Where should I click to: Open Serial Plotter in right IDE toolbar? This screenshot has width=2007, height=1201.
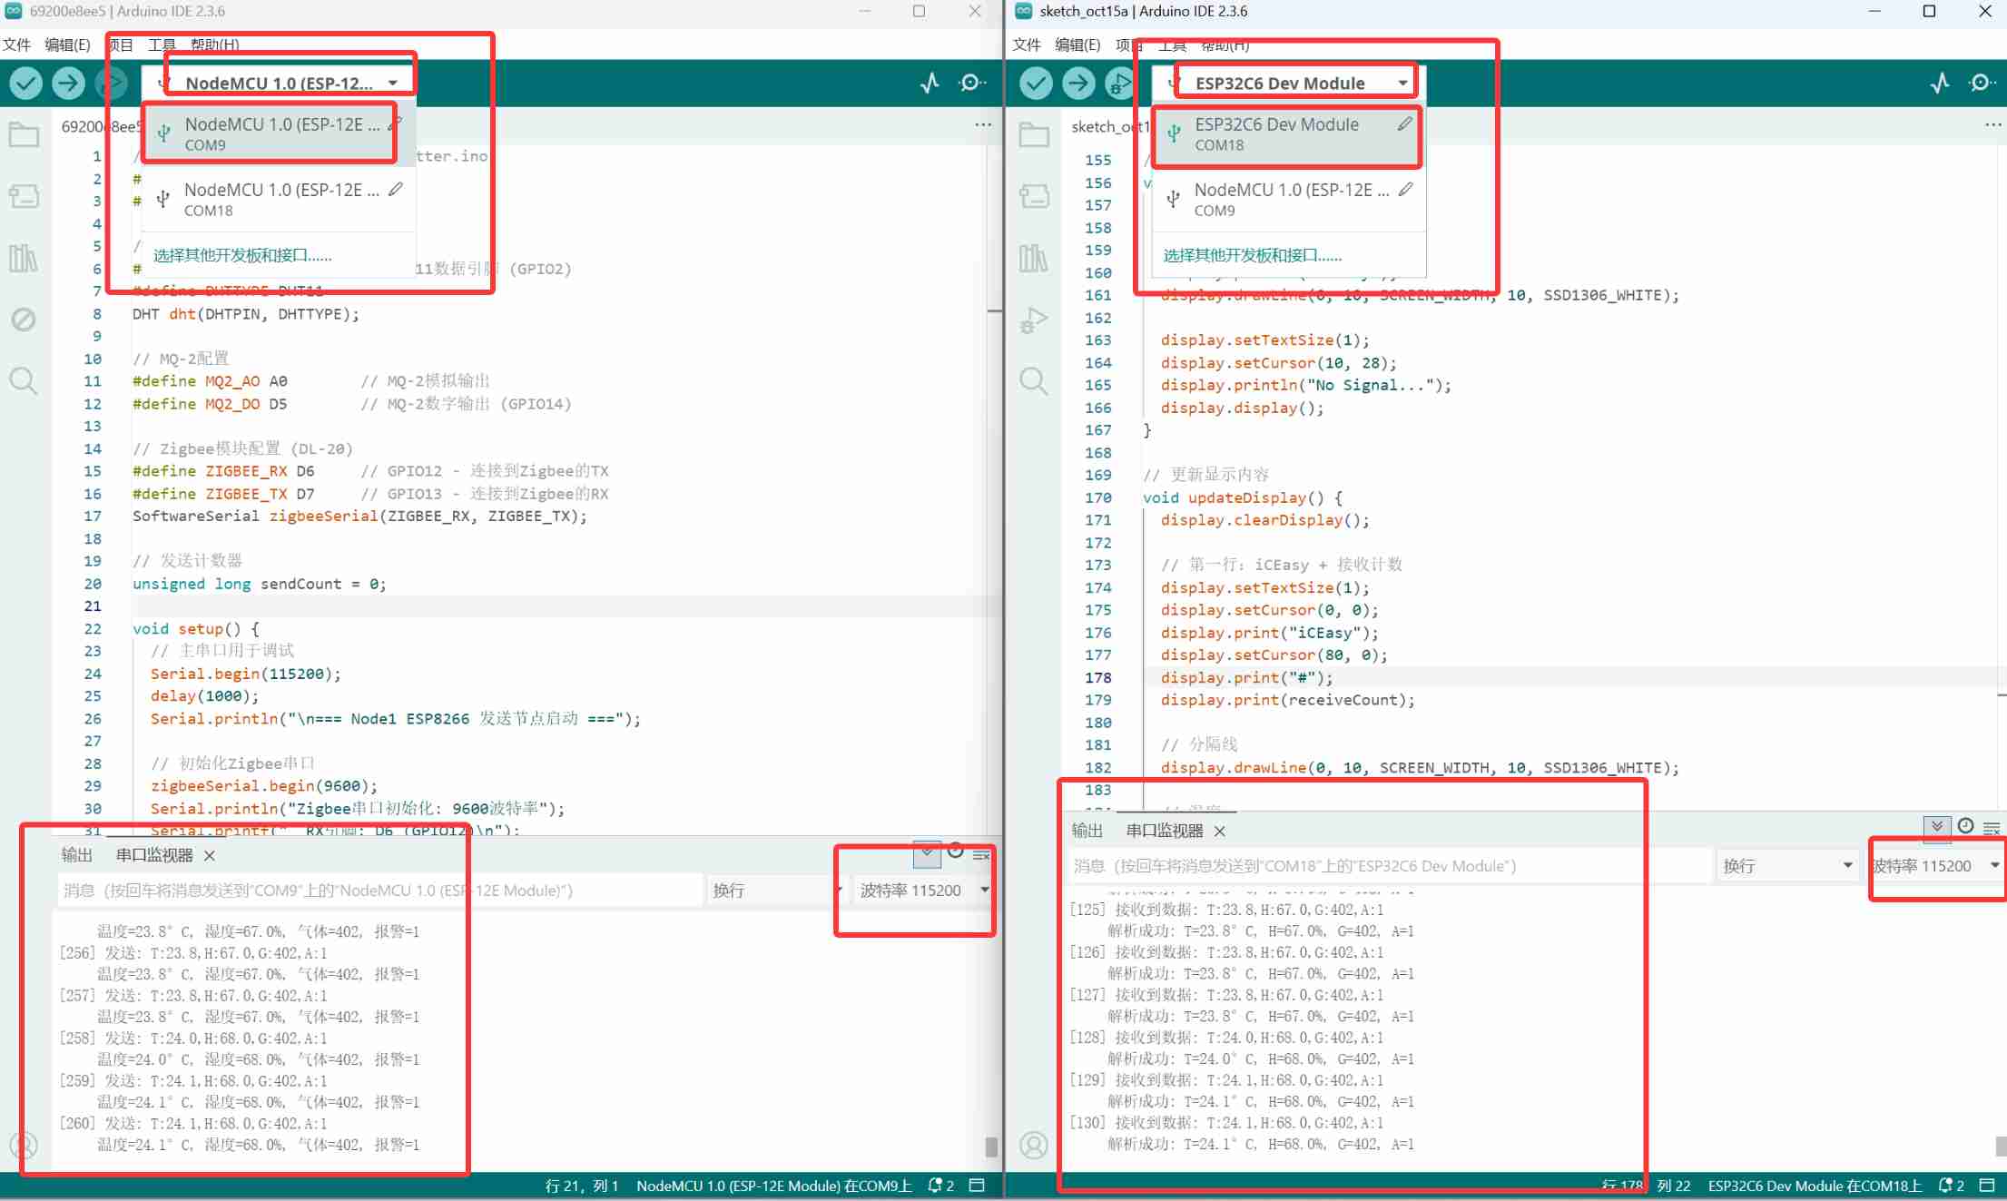click(x=1940, y=84)
